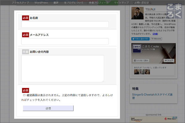Focus the メールアドレス email input field
Image resolution: width=185 pixels, height=123 pixels.
click(x=65, y=41)
